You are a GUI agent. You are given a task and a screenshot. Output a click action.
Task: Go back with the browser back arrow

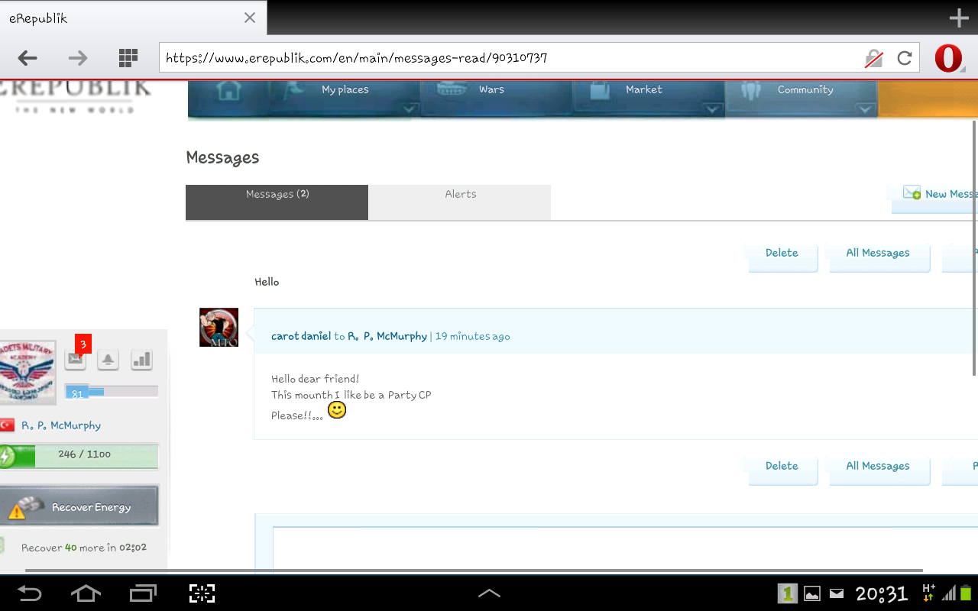click(28, 58)
